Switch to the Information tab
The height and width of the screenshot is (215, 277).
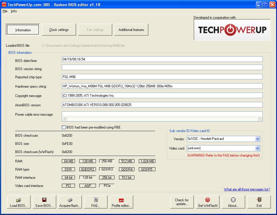coord(23,30)
